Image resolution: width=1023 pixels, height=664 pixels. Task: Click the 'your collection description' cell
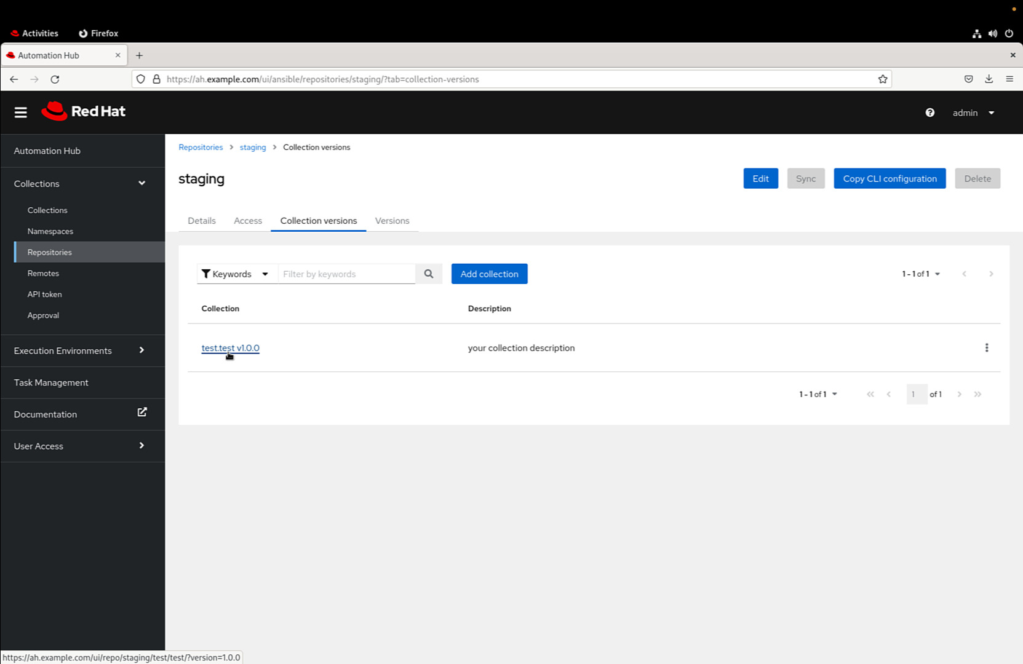521,347
